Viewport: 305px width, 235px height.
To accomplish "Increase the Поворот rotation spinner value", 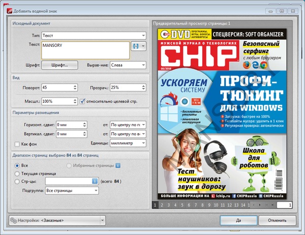I will [x=75, y=86].
